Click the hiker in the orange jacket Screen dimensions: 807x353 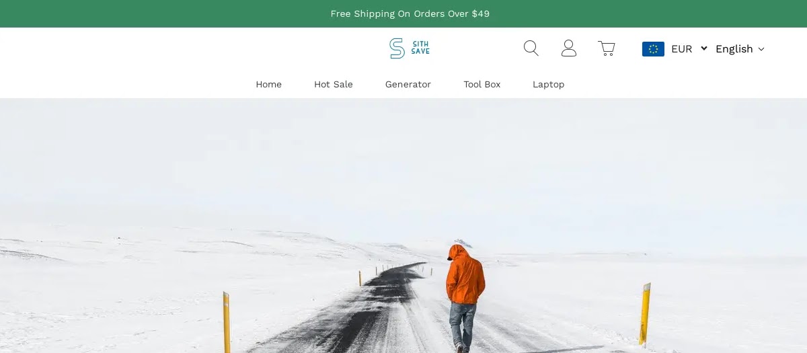(x=465, y=282)
